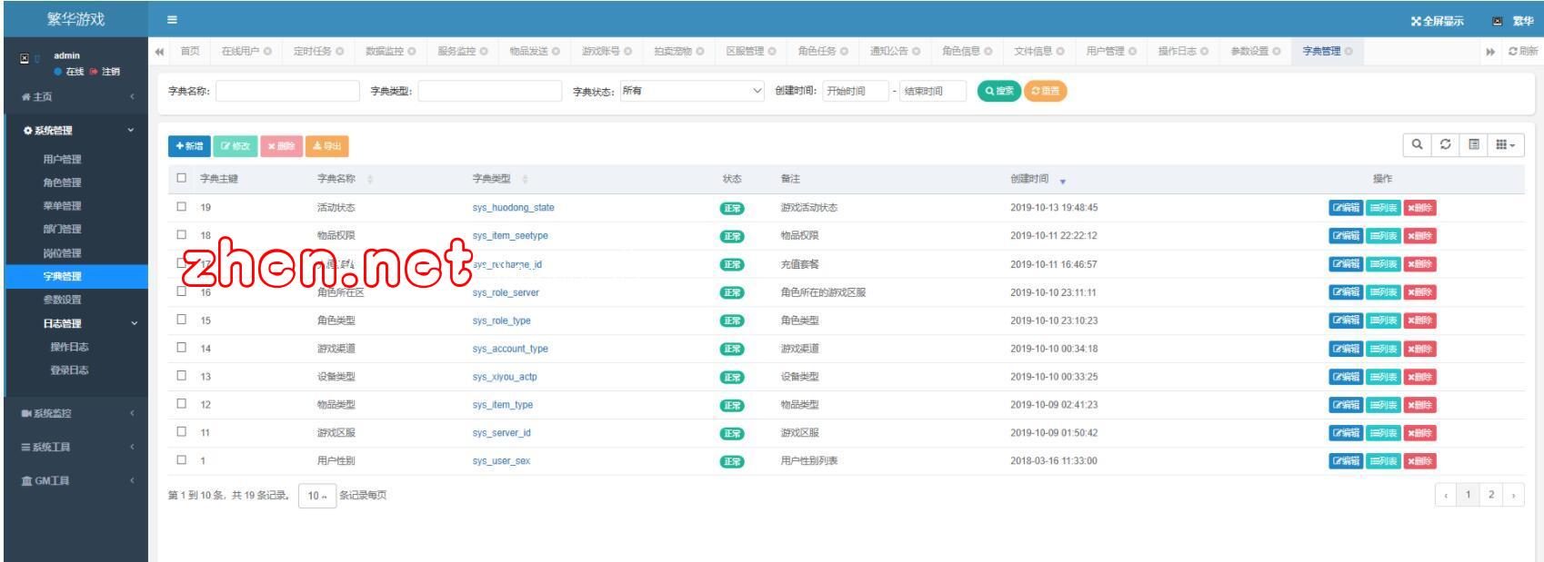Click the 刷新 refresh icon at top right
Screen dimensions: 1544x562
click(1513, 52)
